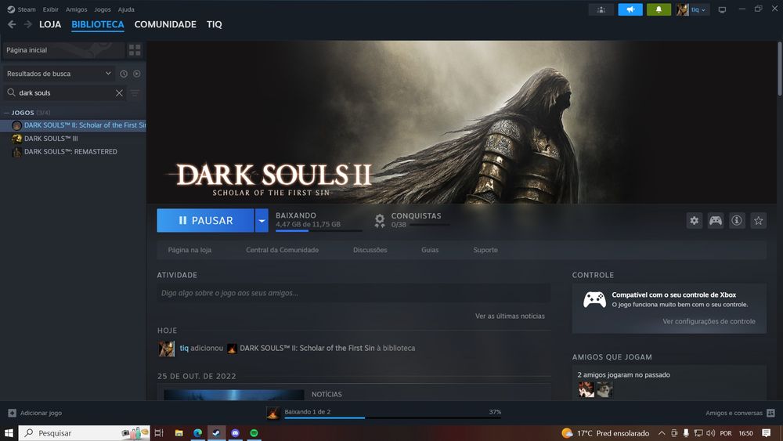
Task: Open Windows notification center icon
Action: coord(767,433)
